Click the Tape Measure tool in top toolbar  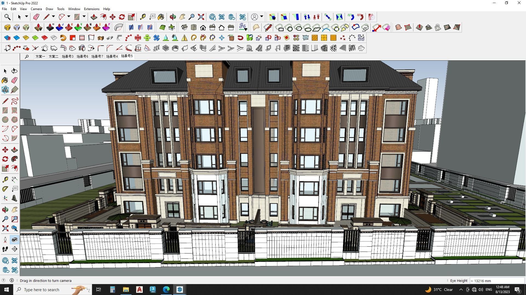pos(142,17)
